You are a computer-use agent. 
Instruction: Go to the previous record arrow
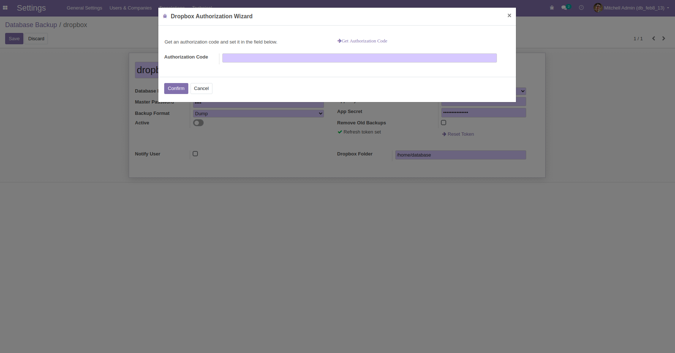coord(653,38)
